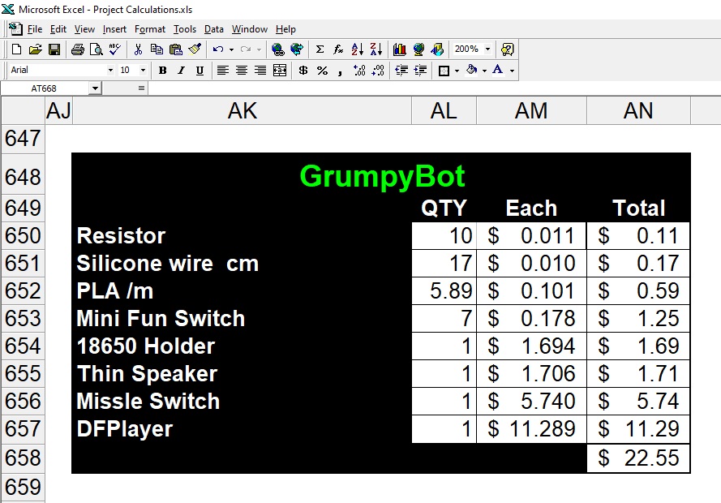Open the font size dropdown
Image resolution: width=721 pixels, height=503 pixels.
[x=144, y=71]
